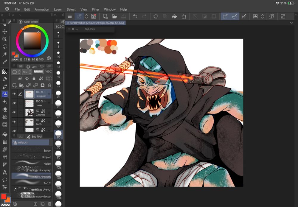Select the Eyedropper tool
The image size is (298, 207).
tap(5, 62)
